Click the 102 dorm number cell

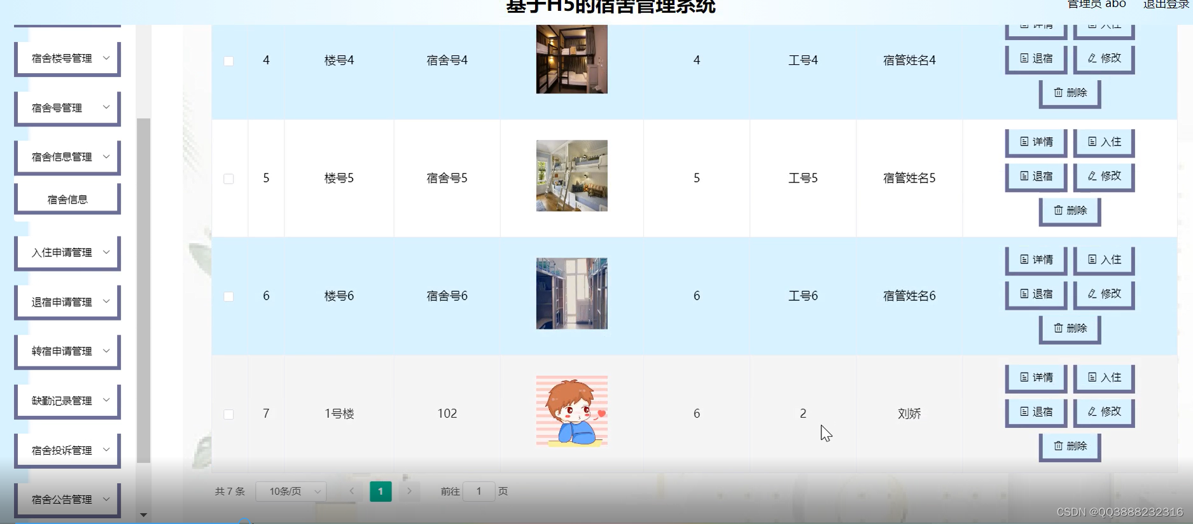pos(447,413)
